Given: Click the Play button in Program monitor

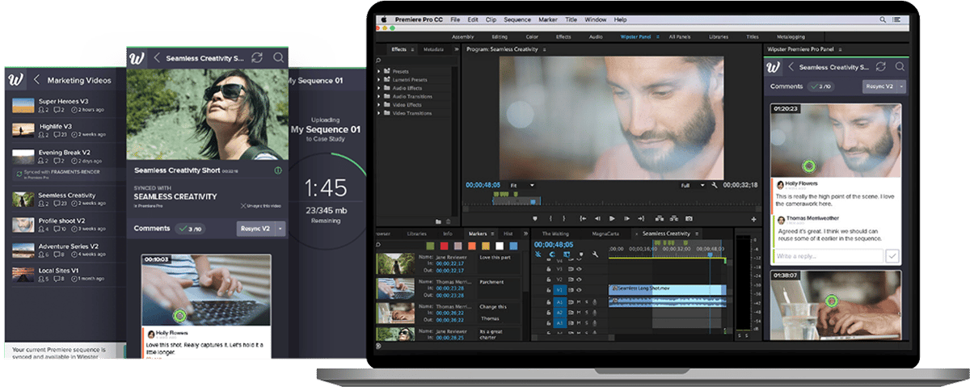Looking at the screenshot, I should pos(612,218).
